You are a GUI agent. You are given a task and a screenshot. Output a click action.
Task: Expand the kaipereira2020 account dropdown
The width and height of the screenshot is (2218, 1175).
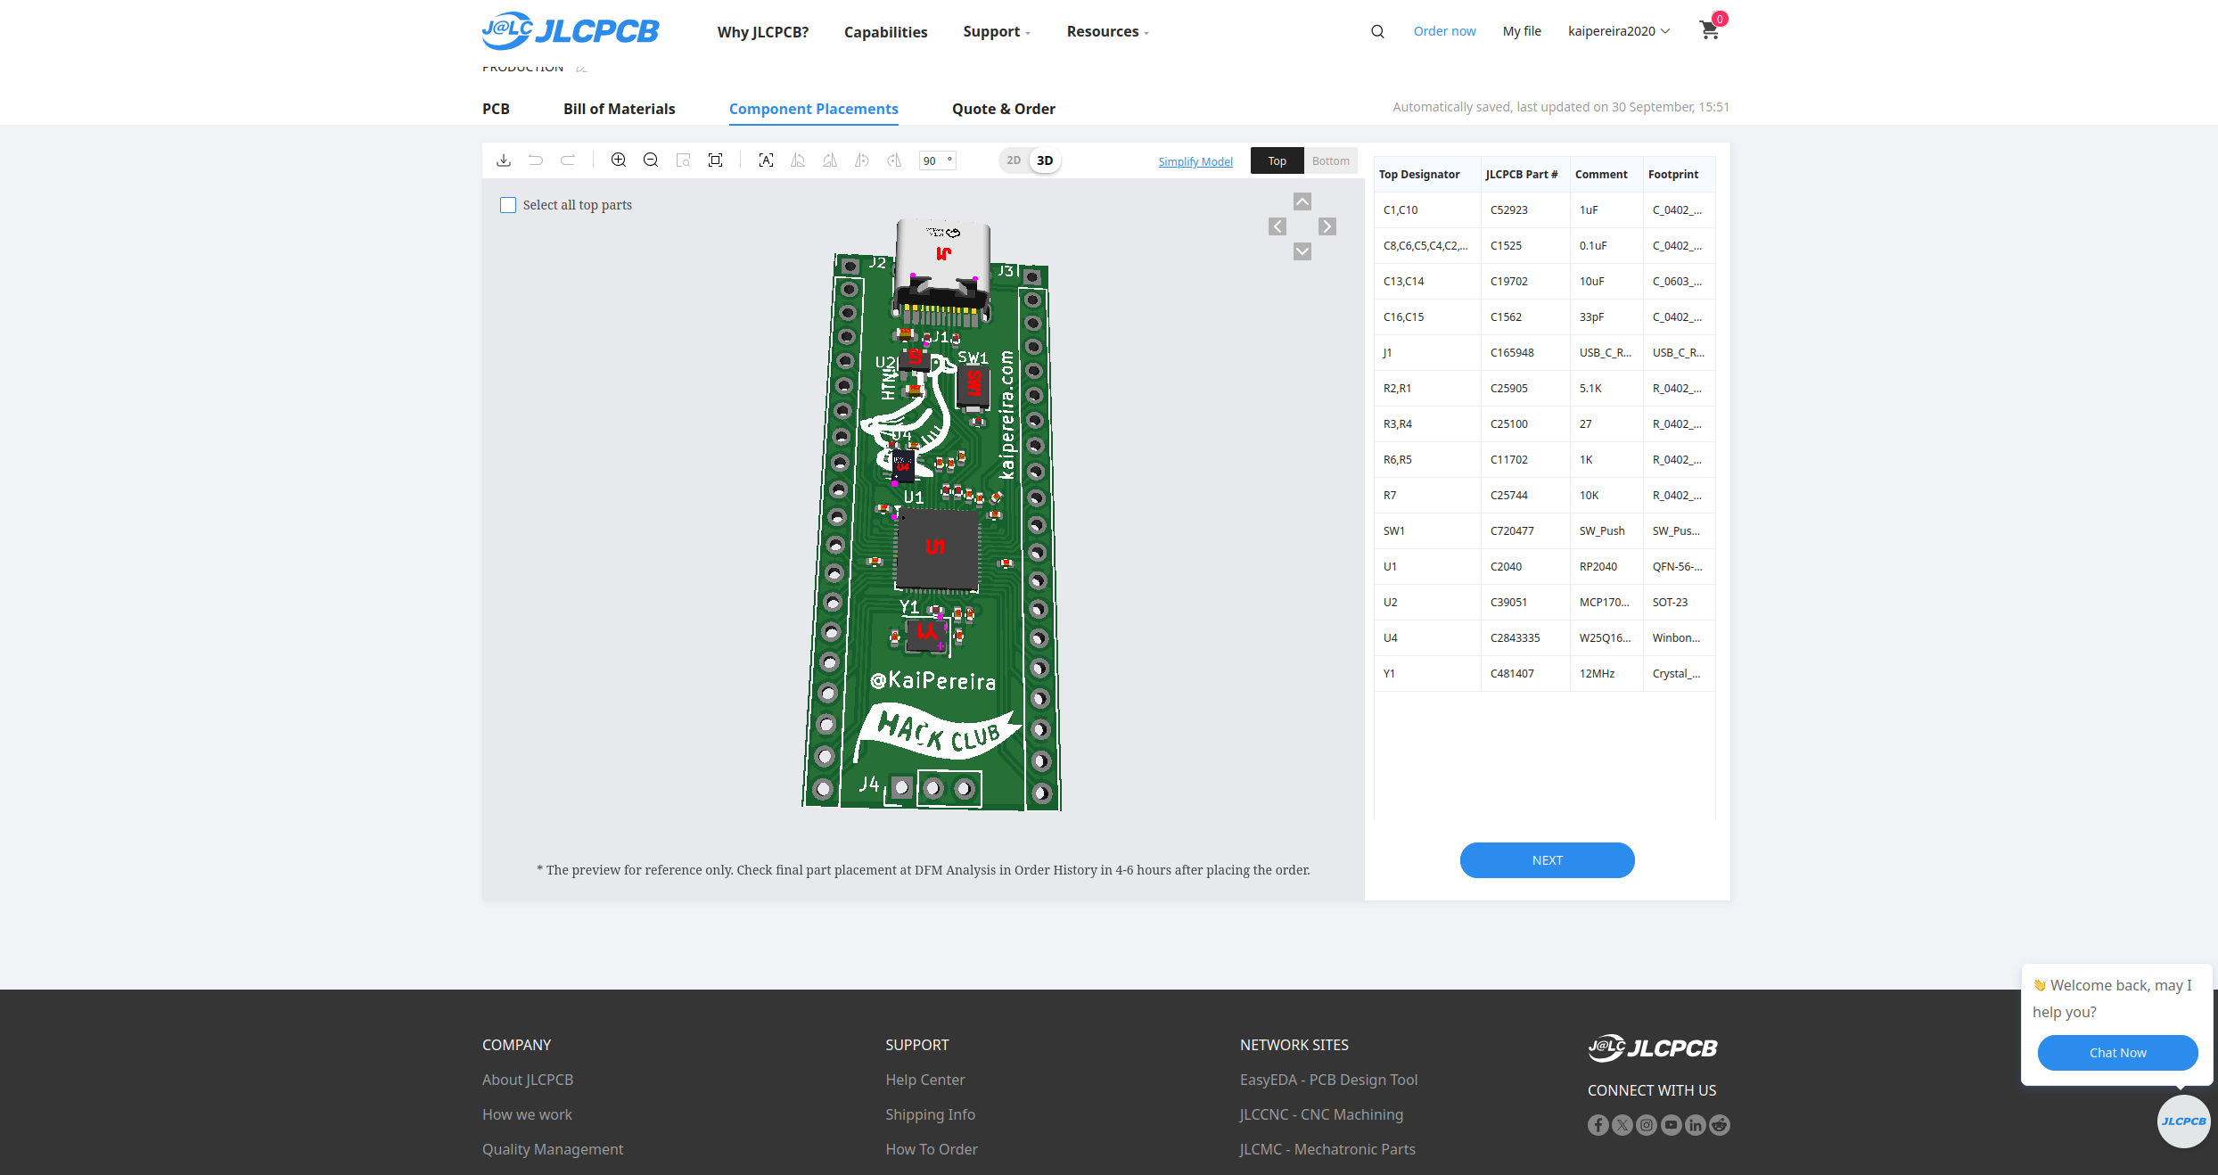1618,31
